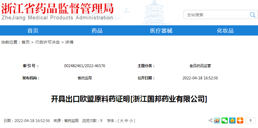Set font size to 小
258x128 pixels.
coord(131,121)
